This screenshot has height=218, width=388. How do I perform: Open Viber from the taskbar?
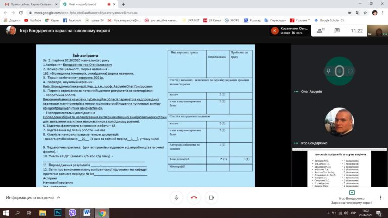pos(72,213)
